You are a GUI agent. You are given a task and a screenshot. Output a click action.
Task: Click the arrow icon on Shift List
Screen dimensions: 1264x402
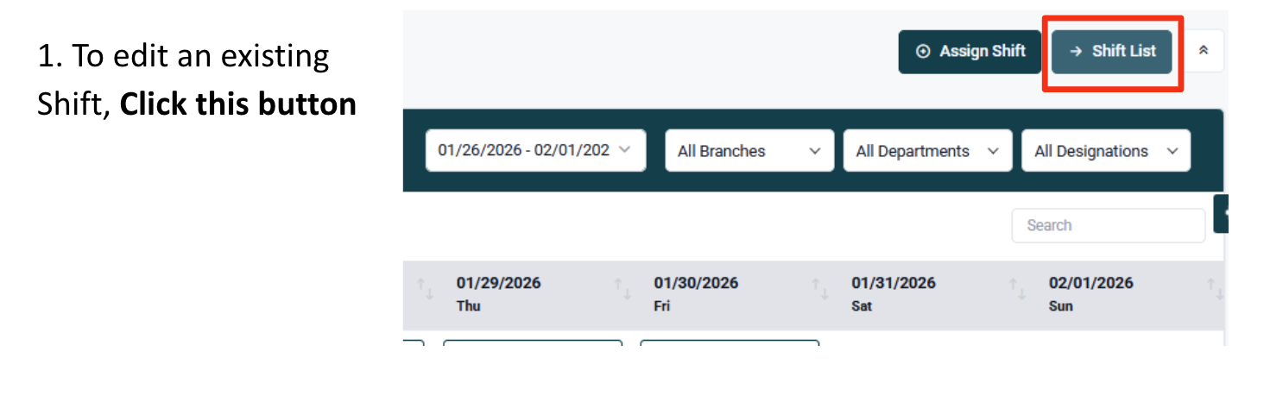(1076, 52)
